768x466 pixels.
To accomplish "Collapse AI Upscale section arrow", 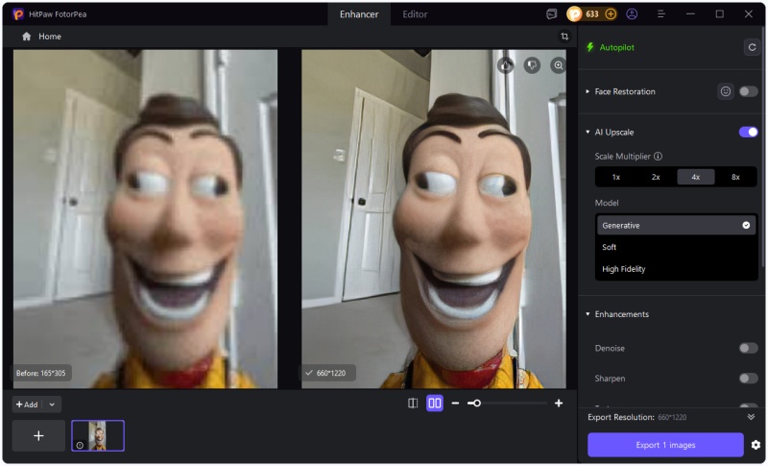I will tap(588, 132).
